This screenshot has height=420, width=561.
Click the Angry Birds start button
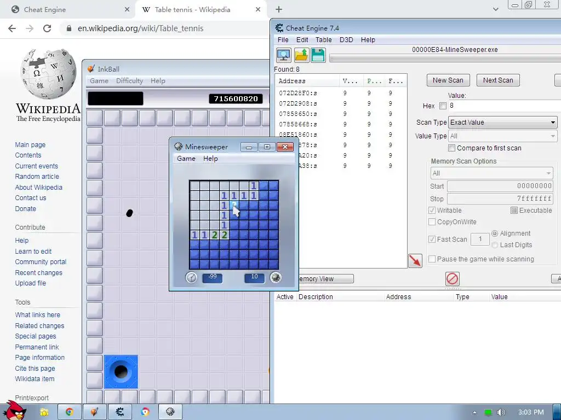point(14,411)
